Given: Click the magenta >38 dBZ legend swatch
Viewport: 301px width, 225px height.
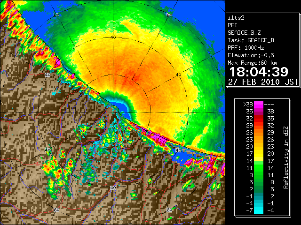Looking at the screenshot, I should [259, 104].
